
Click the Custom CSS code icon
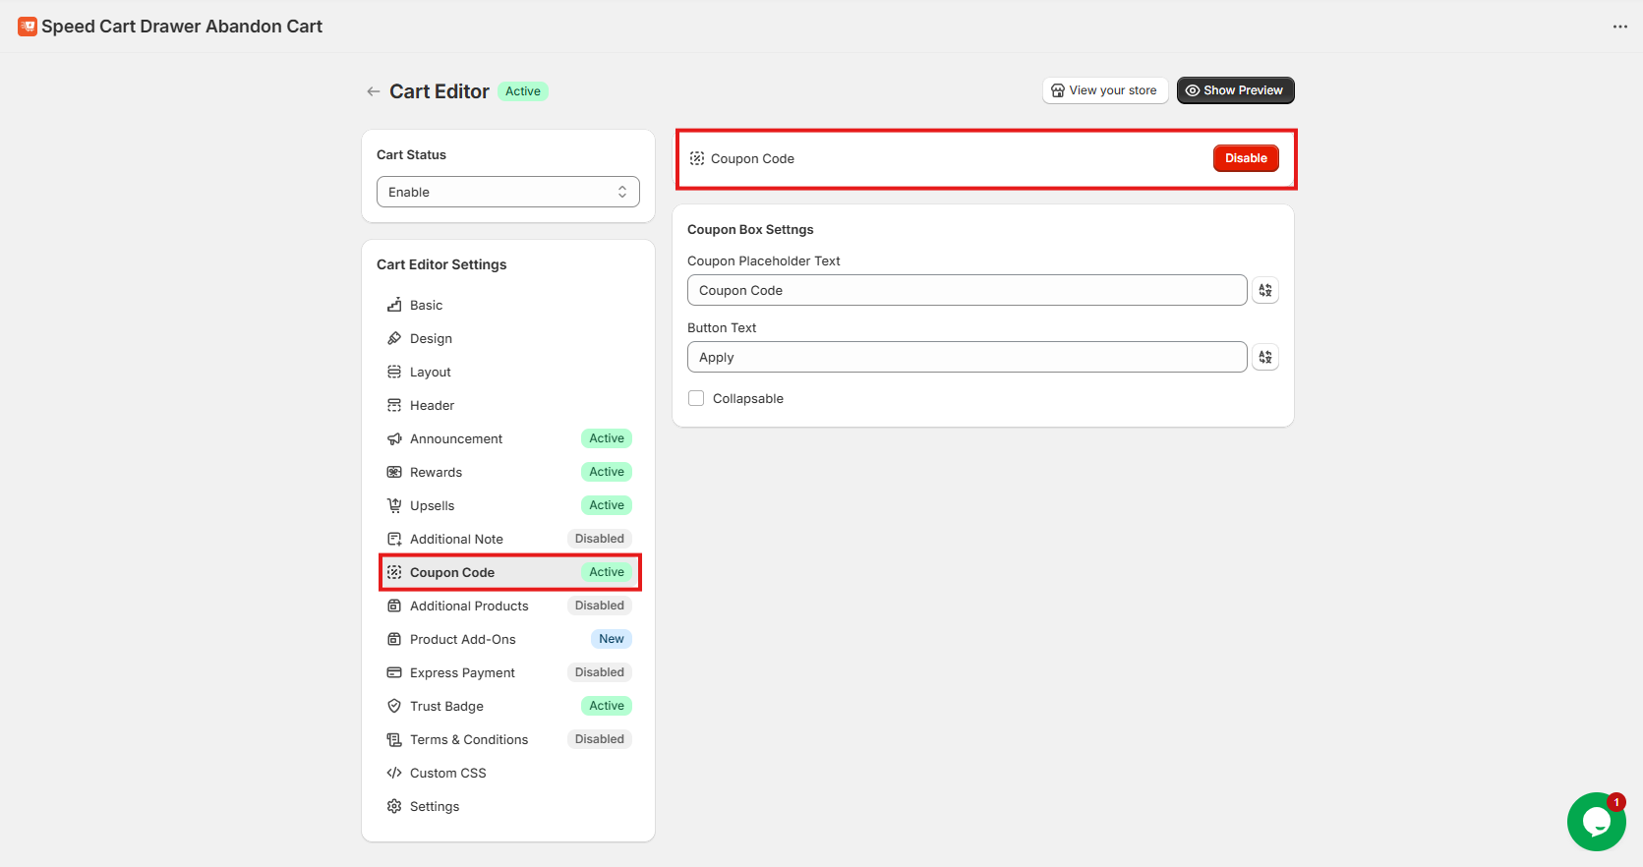pos(394,773)
